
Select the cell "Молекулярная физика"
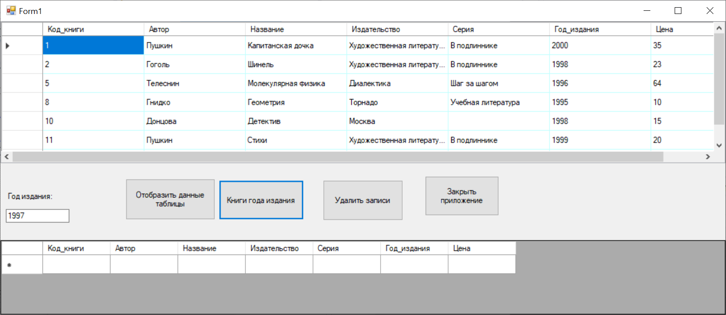[x=295, y=83]
